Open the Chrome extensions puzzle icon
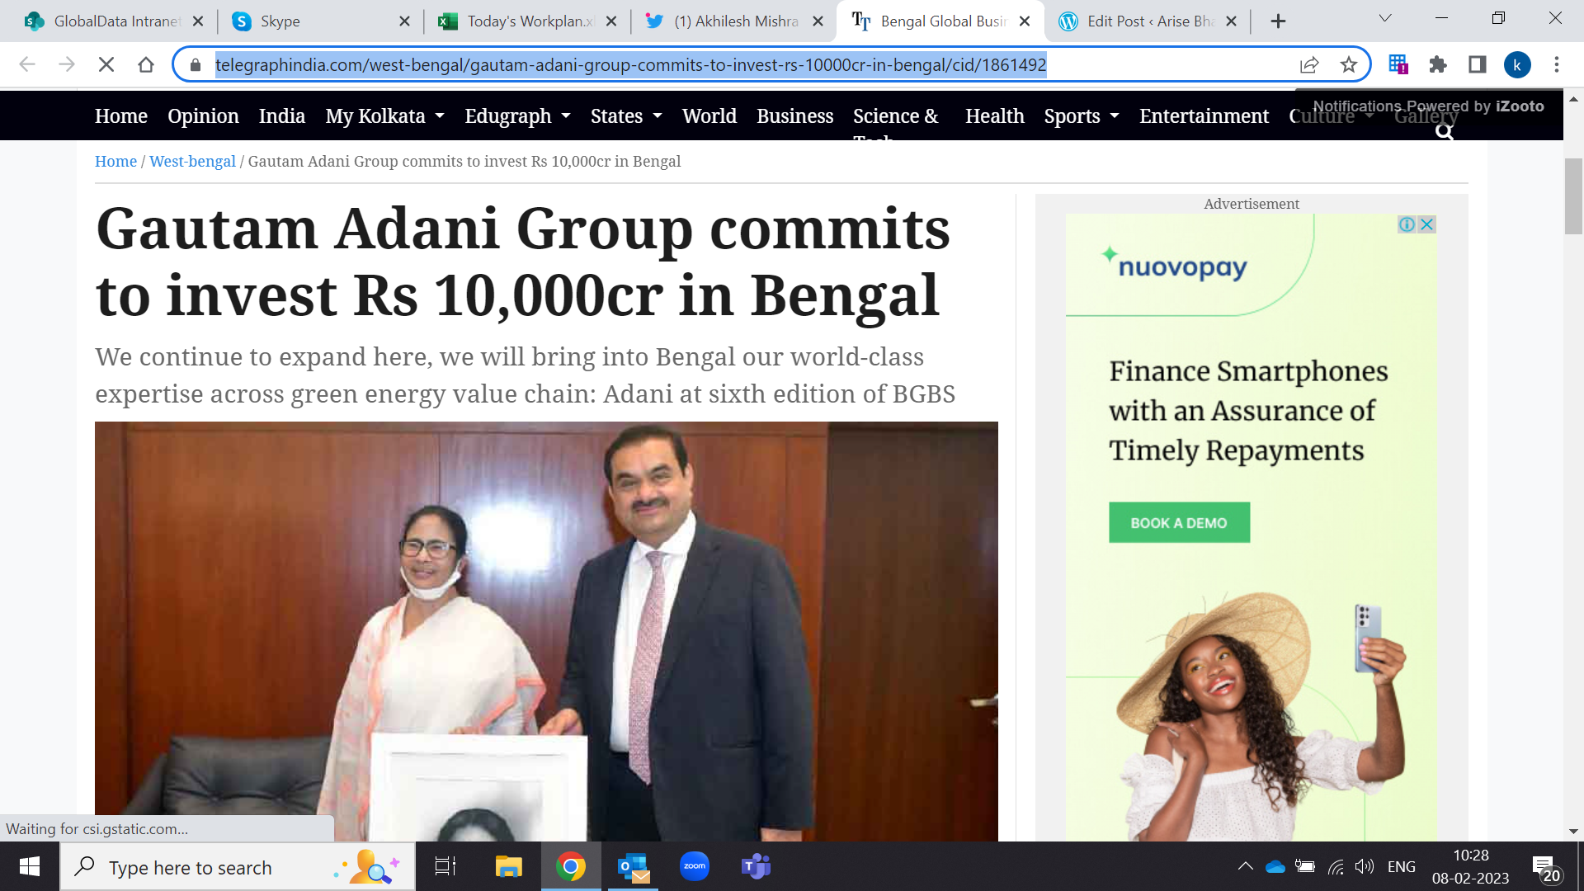 click(1438, 64)
